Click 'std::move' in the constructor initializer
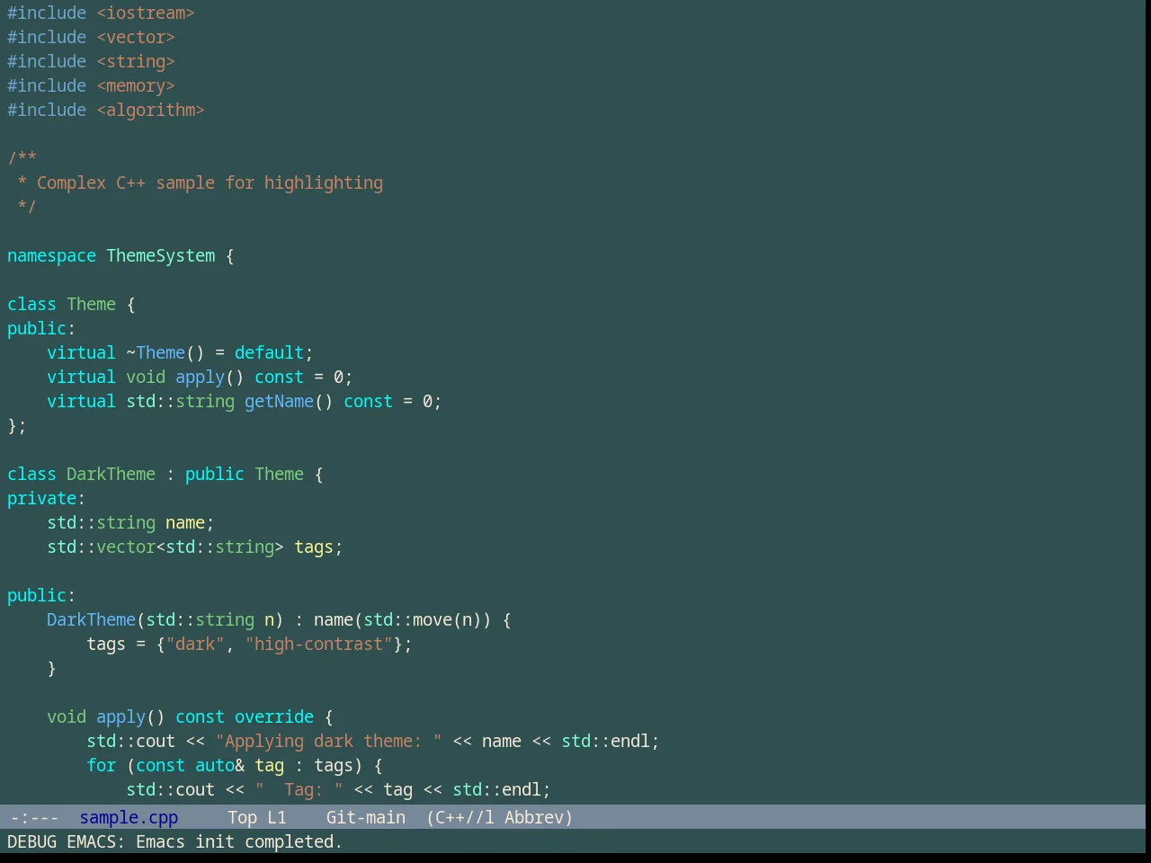This screenshot has width=1151, height=863. [408, 619]
